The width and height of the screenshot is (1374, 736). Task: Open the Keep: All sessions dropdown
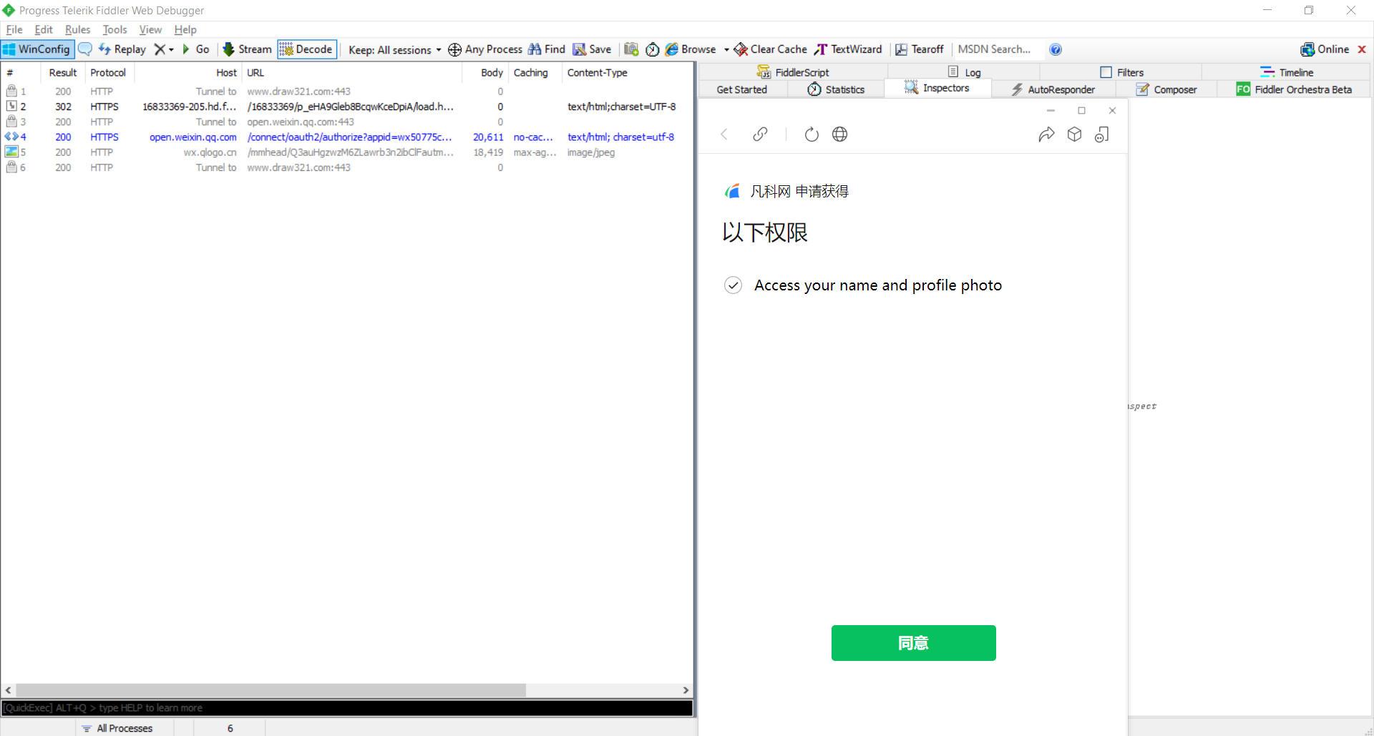click(x=394, y=49)
